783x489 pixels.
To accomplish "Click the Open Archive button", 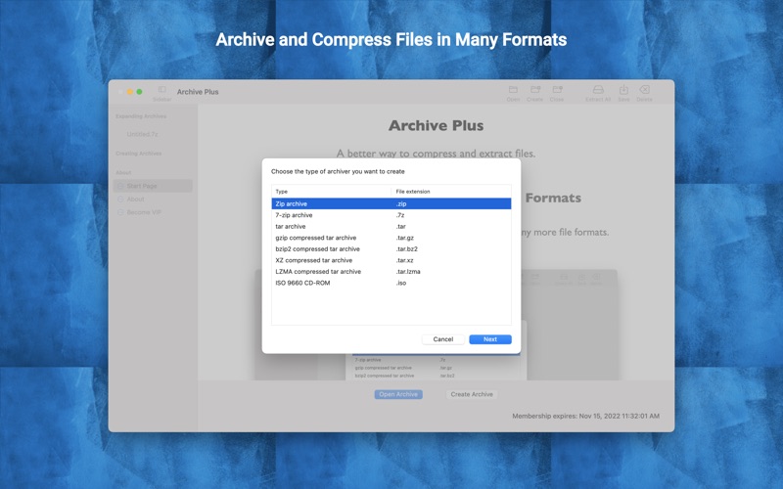I will (x=398, y=394).
